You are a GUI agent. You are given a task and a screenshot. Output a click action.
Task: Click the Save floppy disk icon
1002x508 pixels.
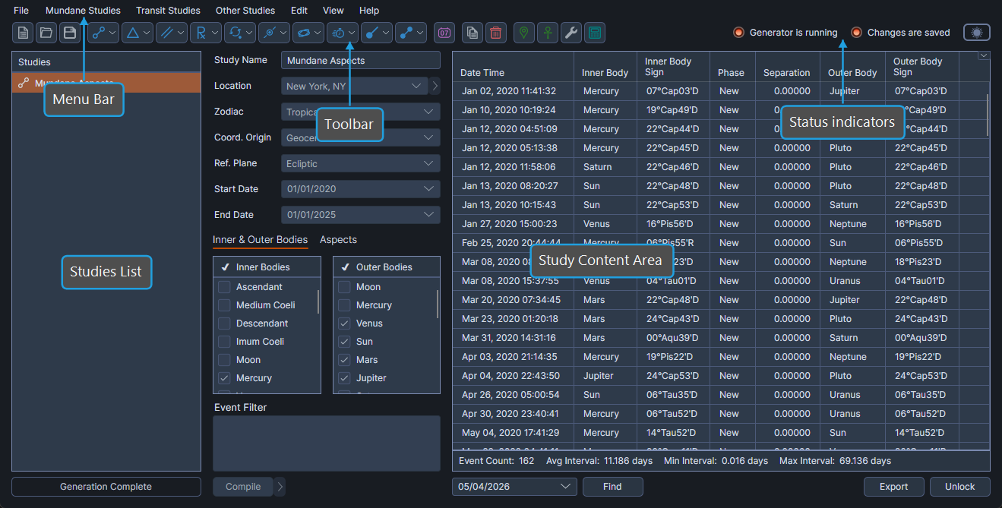70,33
